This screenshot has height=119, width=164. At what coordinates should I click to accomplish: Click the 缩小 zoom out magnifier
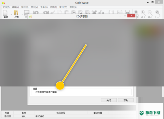click(150, 14)
